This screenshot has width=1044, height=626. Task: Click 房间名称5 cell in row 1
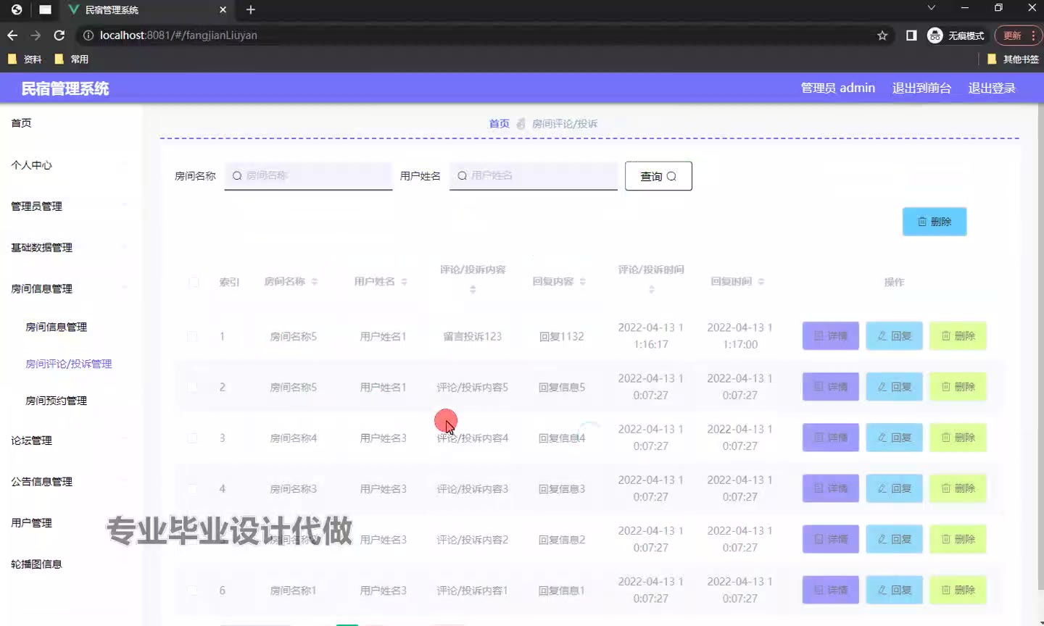[x=294, y=336]
